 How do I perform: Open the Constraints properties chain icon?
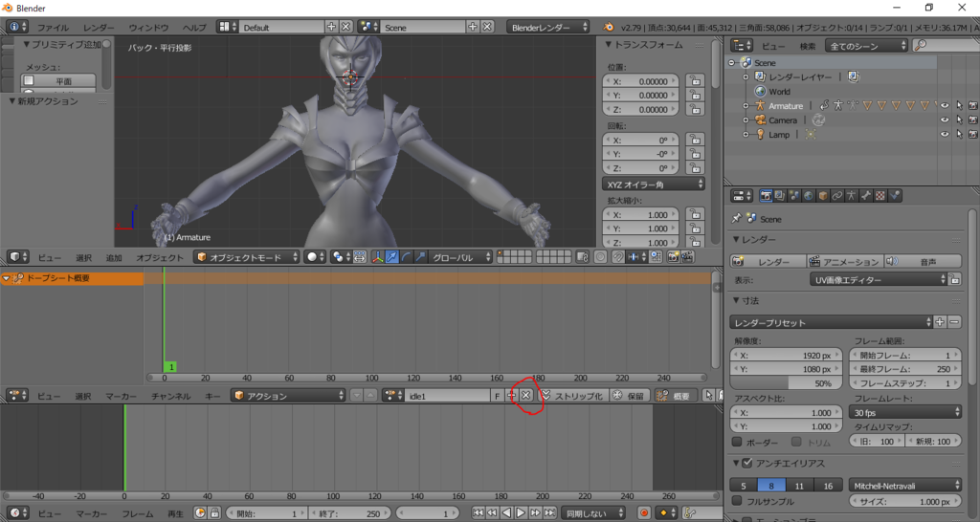pos(837,196)
